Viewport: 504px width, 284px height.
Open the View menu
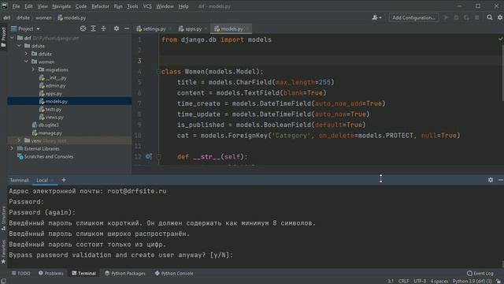coord(43,6)
